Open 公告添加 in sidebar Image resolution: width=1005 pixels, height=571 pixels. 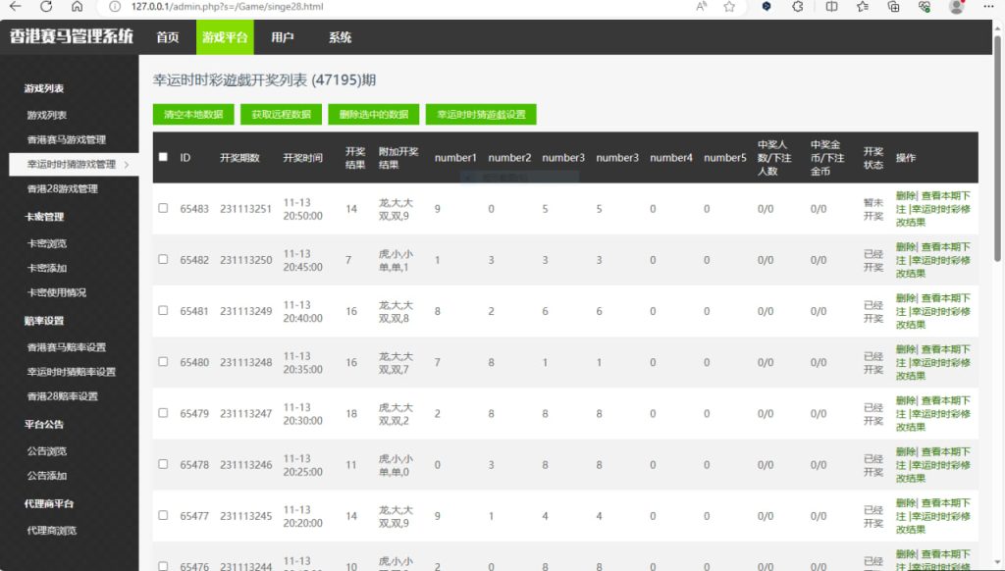coord(47,476)
